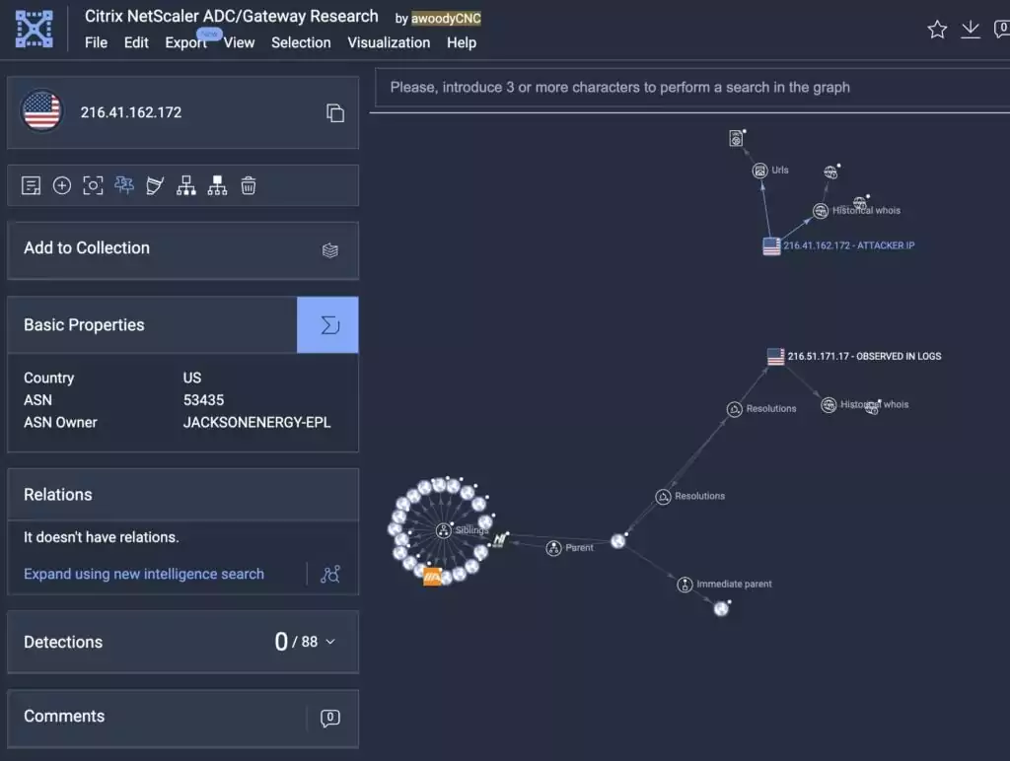Click the Relations panel header
Screen dimensions: 1010x761
[x=182, y=495]
